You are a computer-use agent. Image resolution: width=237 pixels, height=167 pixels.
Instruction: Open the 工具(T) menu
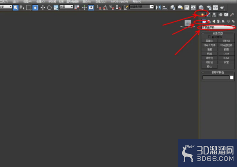click(4, 2)
